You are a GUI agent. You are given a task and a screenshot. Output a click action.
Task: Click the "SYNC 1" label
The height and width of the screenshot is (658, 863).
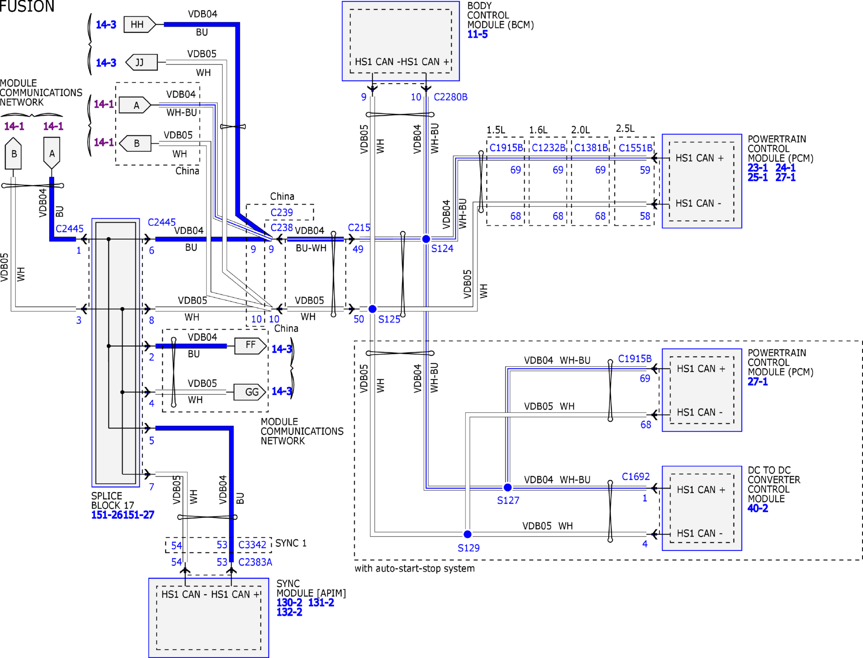pos(291,543)
